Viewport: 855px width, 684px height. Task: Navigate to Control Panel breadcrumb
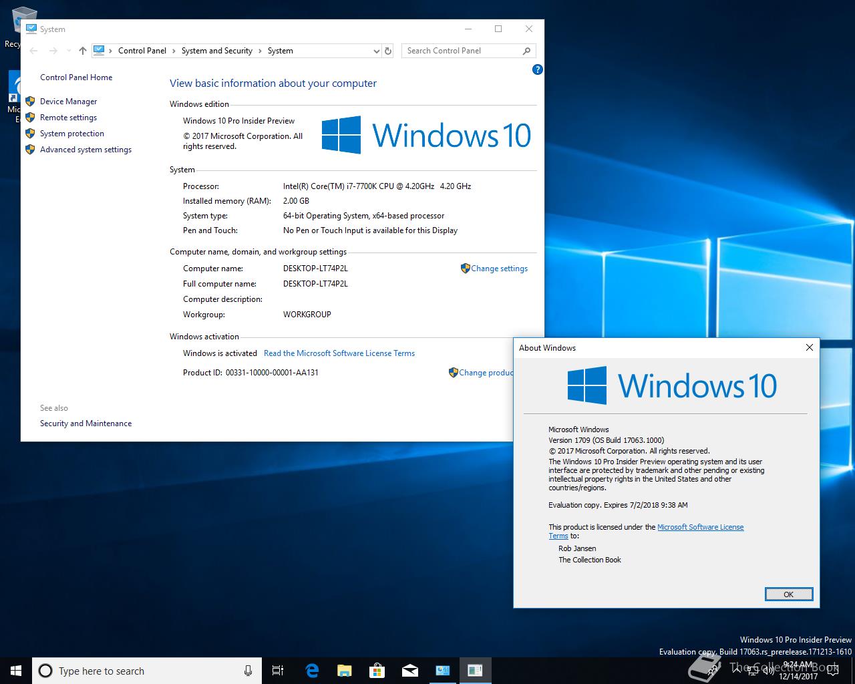(142, 51)
